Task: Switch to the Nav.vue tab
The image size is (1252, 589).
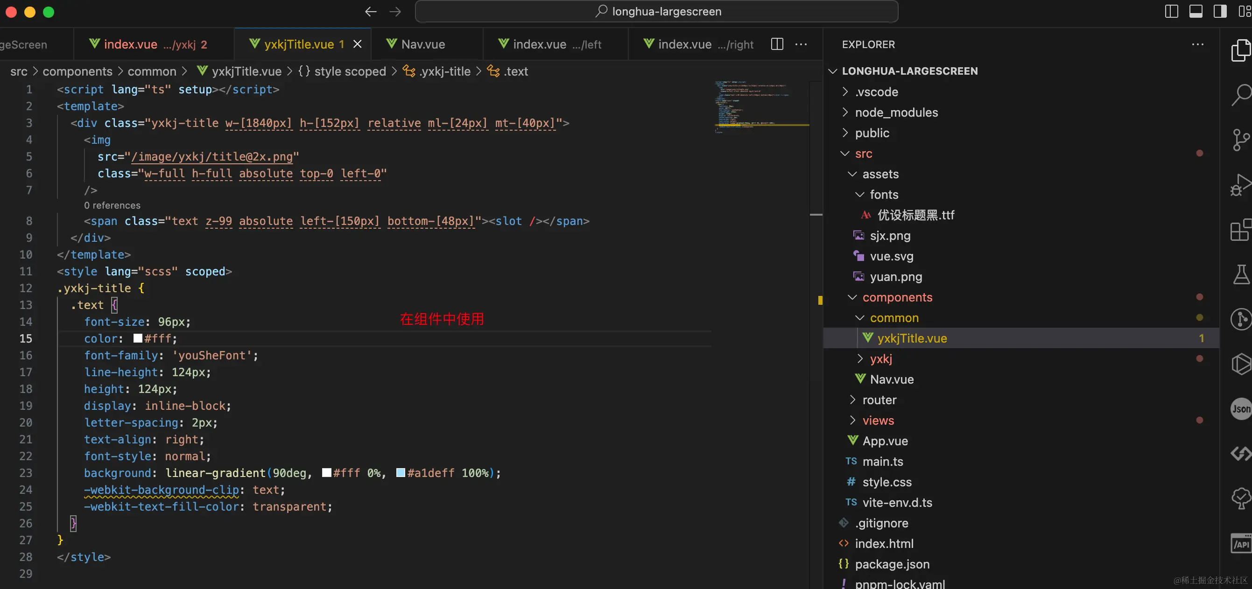Action: 422,44
